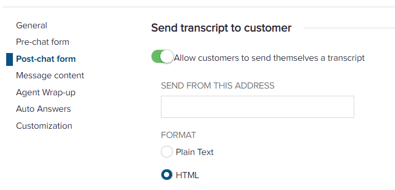Click the white knob of the transcript toggle
The width and height of the screenshot is (395, 190).
[167, 56]
